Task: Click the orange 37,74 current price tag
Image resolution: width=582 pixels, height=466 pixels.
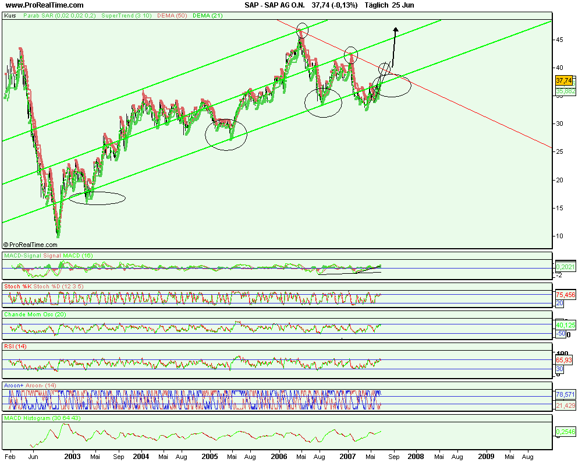Action: tap(564, 80)
